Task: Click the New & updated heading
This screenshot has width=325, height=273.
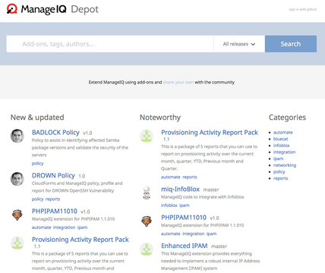Action: click(x=37, y=118)
